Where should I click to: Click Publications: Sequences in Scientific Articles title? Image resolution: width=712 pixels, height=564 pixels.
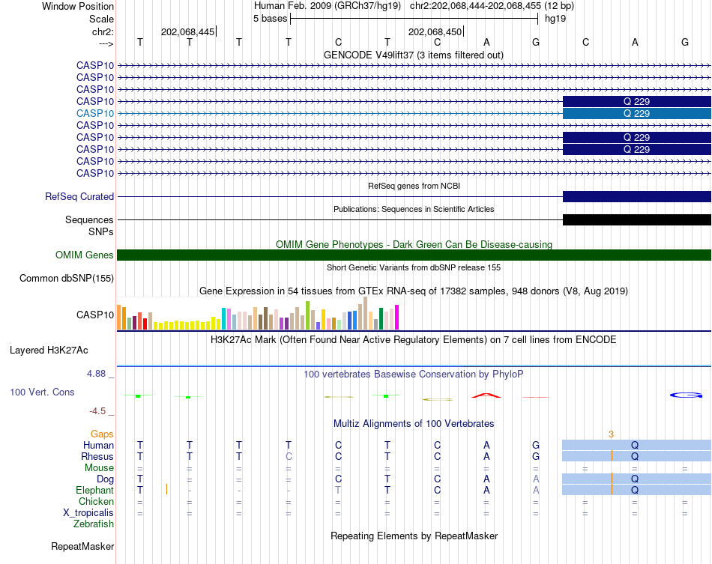pos(414,209)
